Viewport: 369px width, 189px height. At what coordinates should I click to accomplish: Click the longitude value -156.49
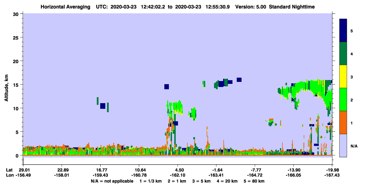(24, 175)
